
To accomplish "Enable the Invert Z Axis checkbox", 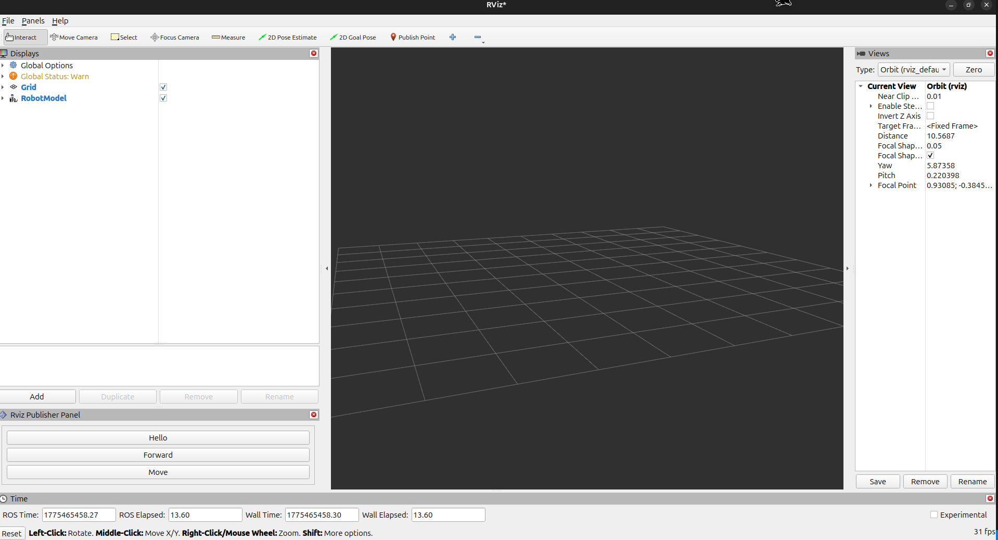I will pyautogui.click(x=930, y=116).
